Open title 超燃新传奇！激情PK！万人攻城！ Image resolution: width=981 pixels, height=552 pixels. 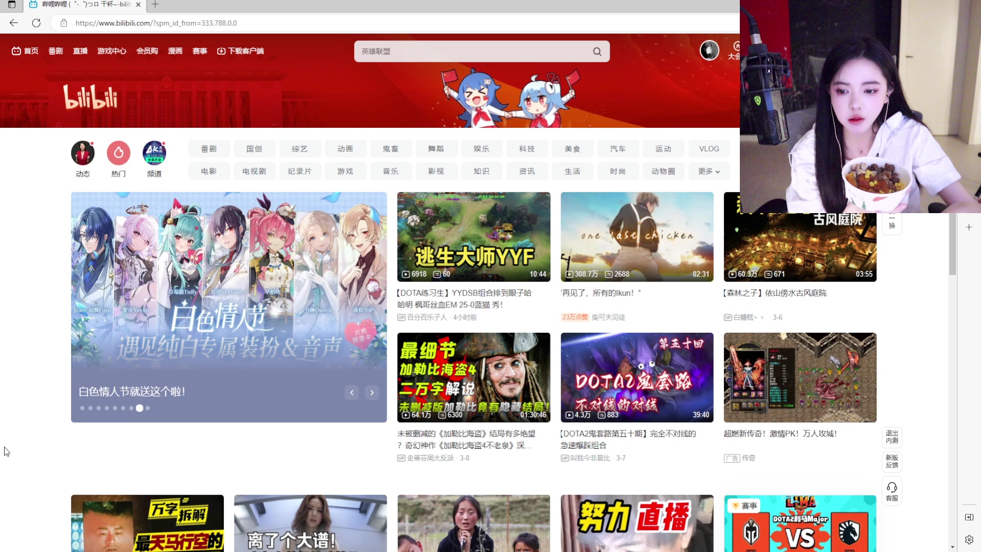780,433
